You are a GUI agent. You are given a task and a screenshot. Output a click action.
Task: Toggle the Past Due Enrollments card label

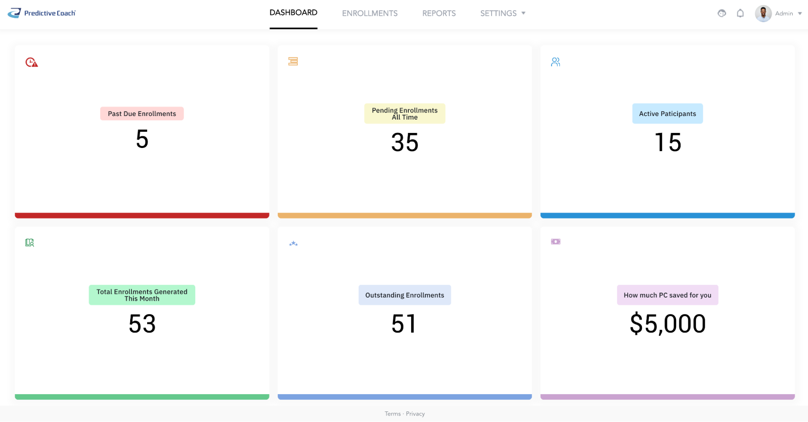[141, 113]
